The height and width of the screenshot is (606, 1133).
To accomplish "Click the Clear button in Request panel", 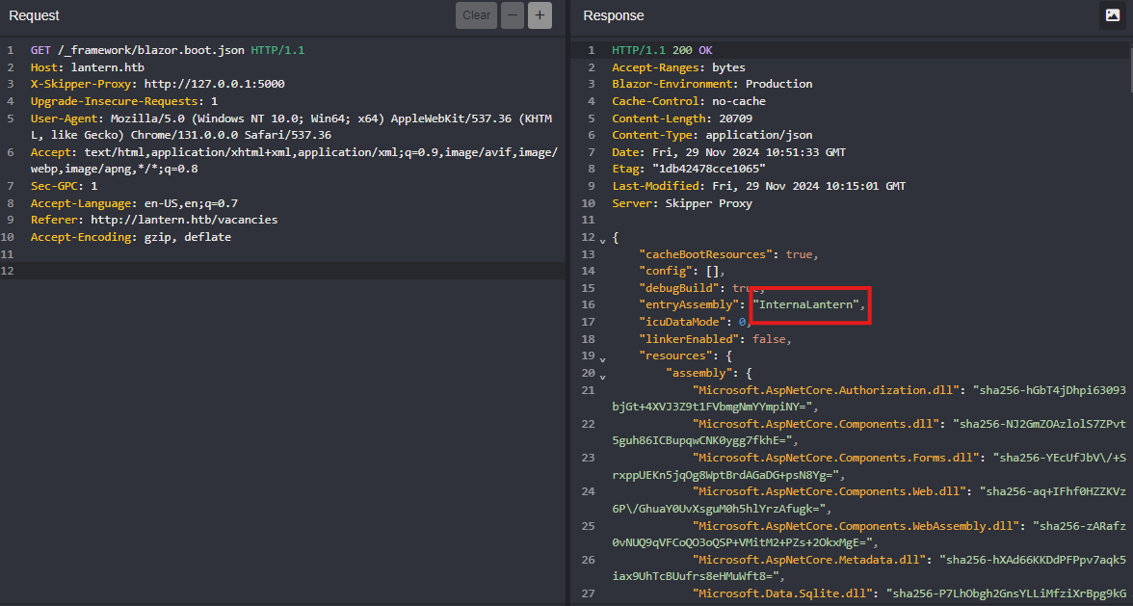I will point(476,15).
